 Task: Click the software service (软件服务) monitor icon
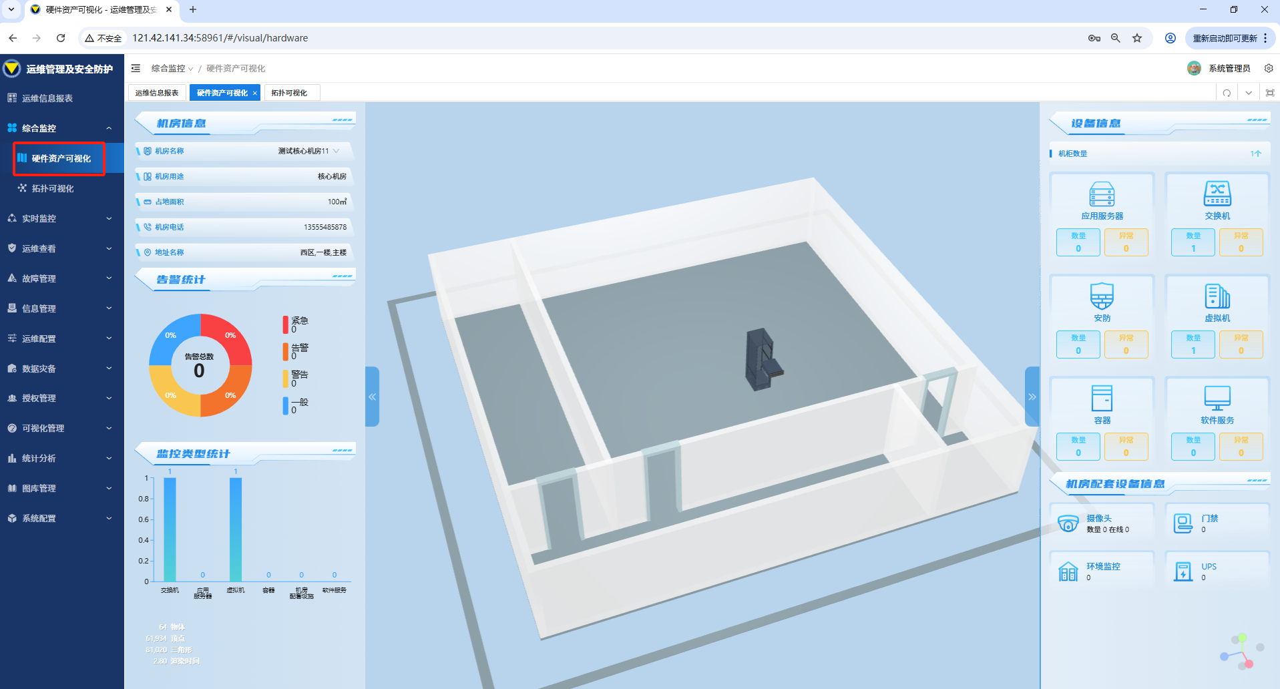coord(1217,398)
